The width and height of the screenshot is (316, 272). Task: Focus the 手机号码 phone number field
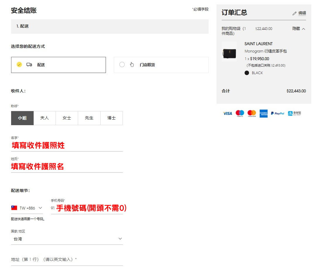pyautogui.click(x=87, y=208)
